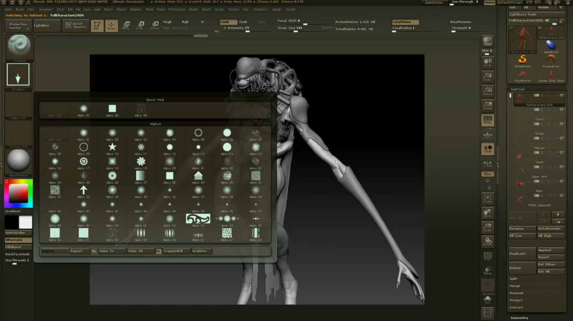Toggle PolyF polyframe display

point(487,256)
